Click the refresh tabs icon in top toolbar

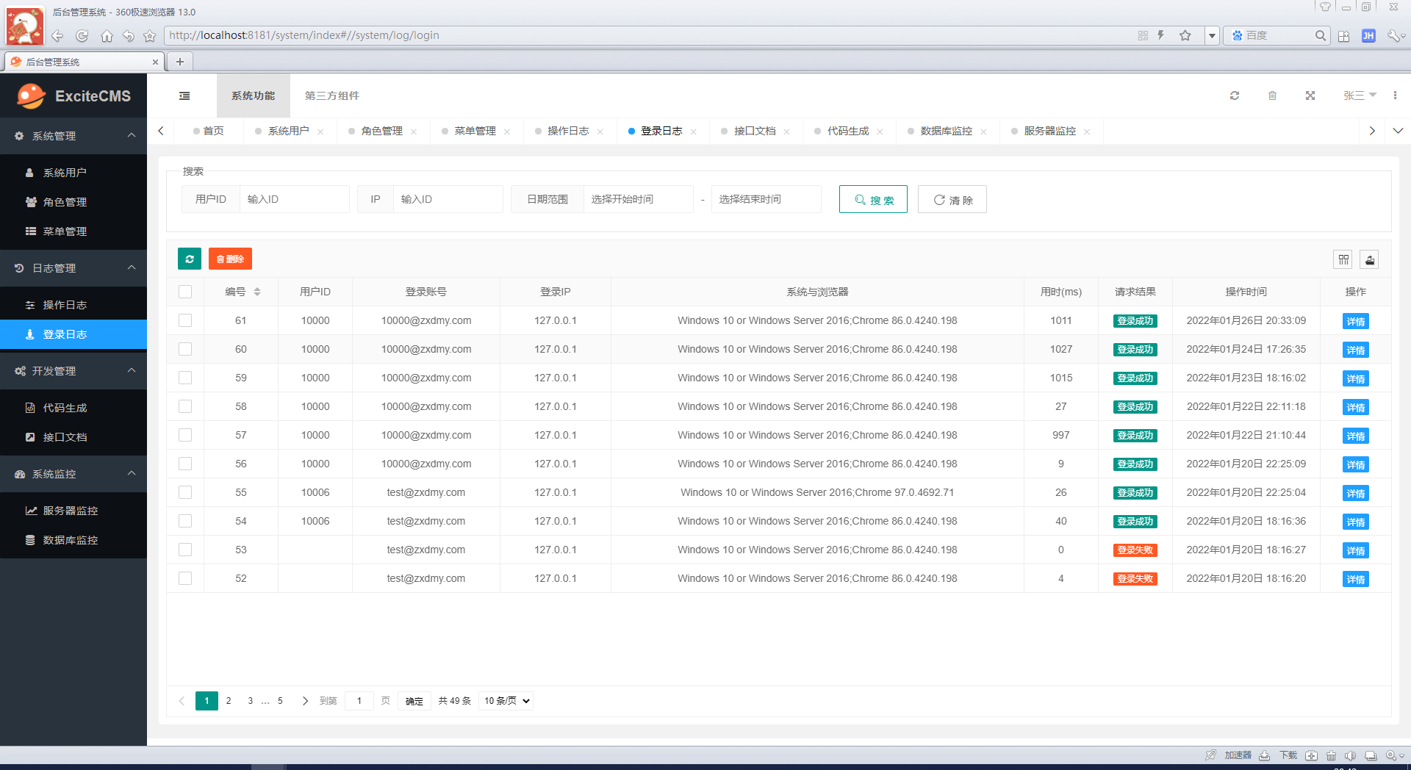coord(1235,96)
